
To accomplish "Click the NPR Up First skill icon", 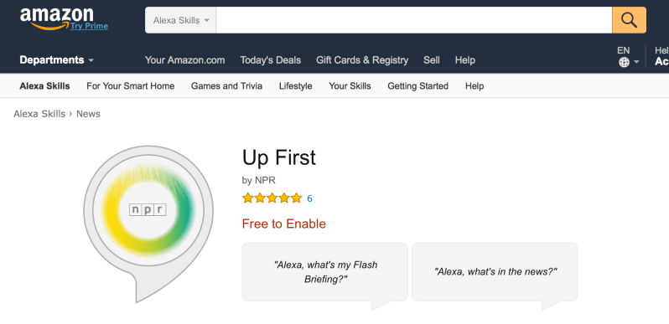I will (x=148, y=224).
